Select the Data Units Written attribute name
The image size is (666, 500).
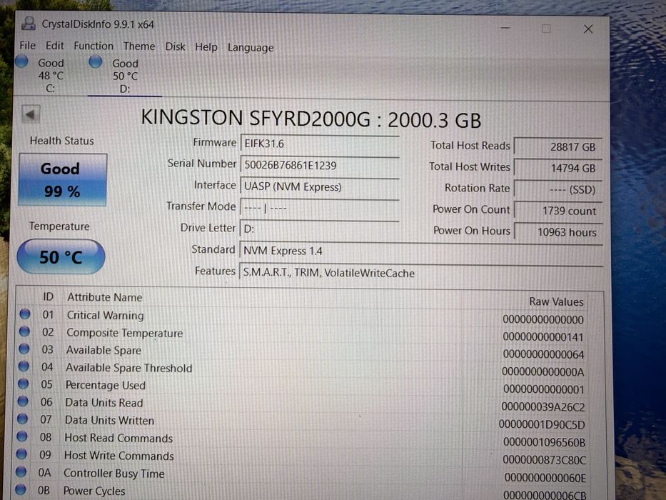pos(109,420)
